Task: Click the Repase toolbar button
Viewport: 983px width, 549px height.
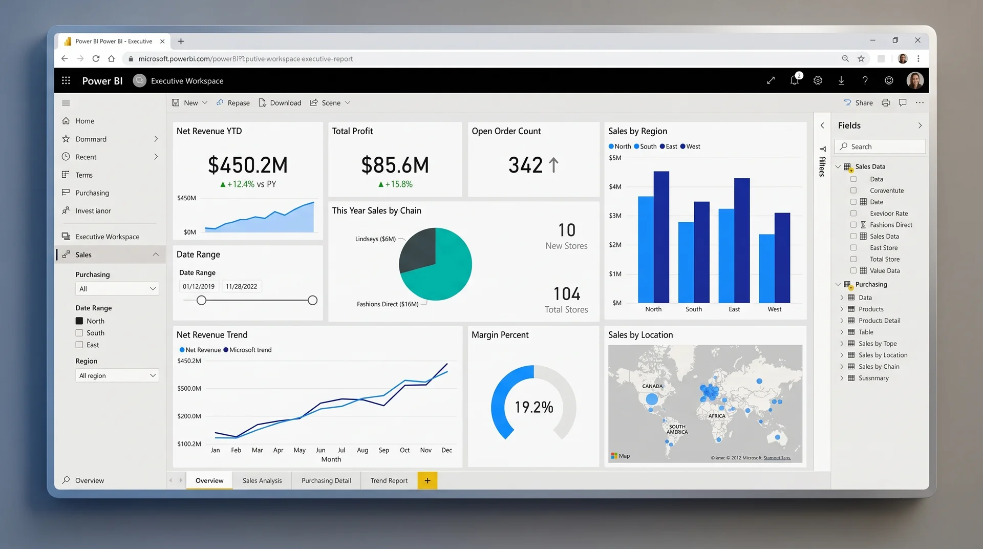Action: pos(233,103)
